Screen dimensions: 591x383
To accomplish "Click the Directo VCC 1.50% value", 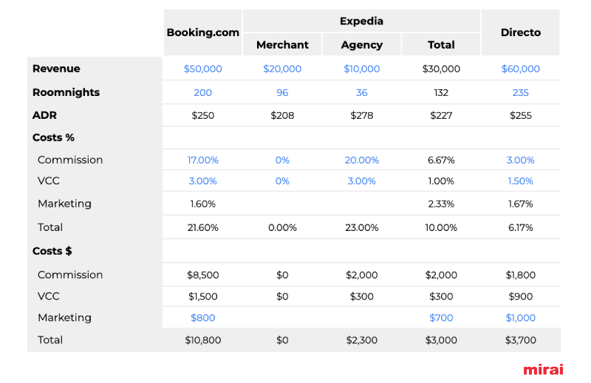I will point(521,181).
